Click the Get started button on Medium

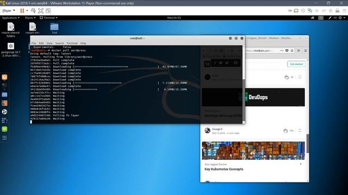point(296,64)
